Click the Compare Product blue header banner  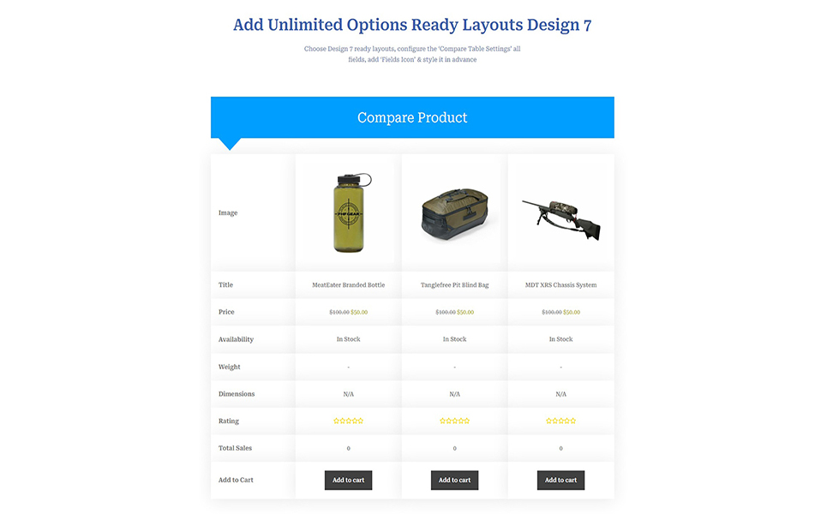click(412, 117)
